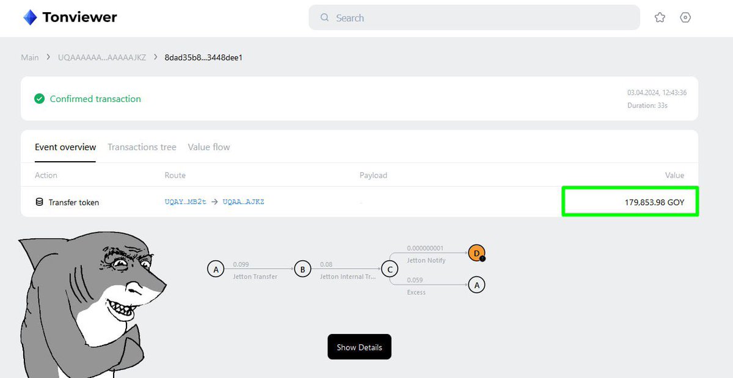Click the 8dad35b8...3448dee1 breadcrumb
This screenshot has width=733, height=378.
204,57
